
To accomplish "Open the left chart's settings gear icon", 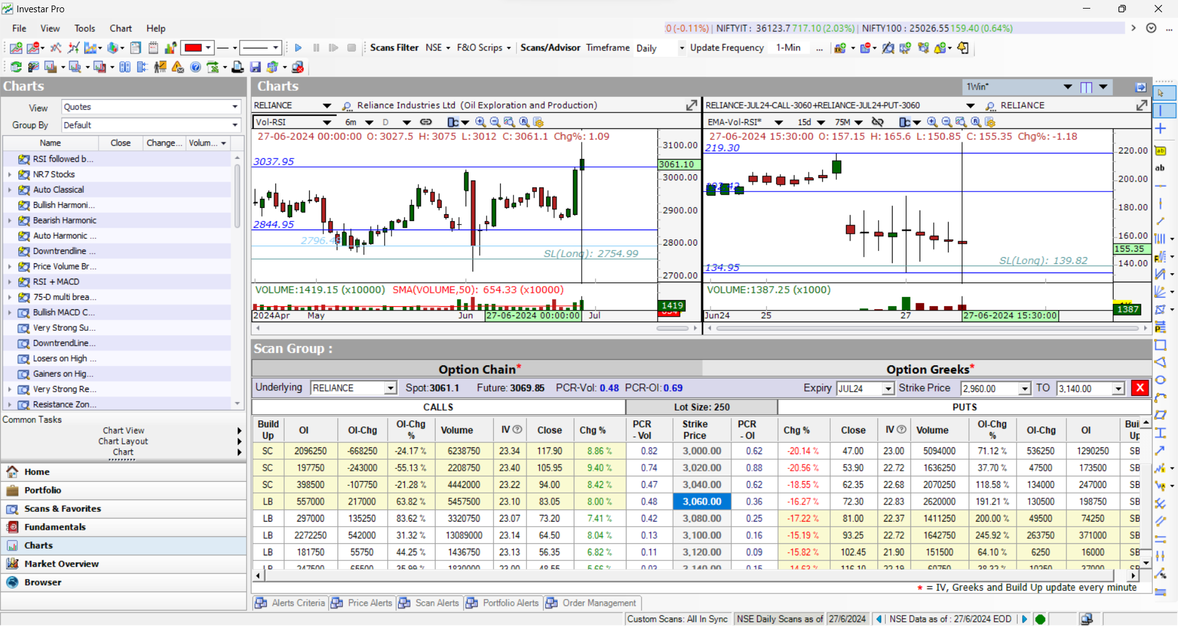I will pyautogui.click(x=539, y=122).
